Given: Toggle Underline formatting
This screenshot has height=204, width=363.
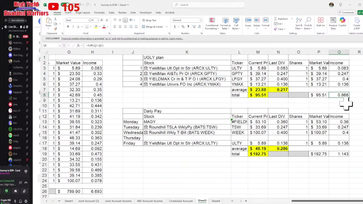Looking at the screenshot, I should coord(78,27).
